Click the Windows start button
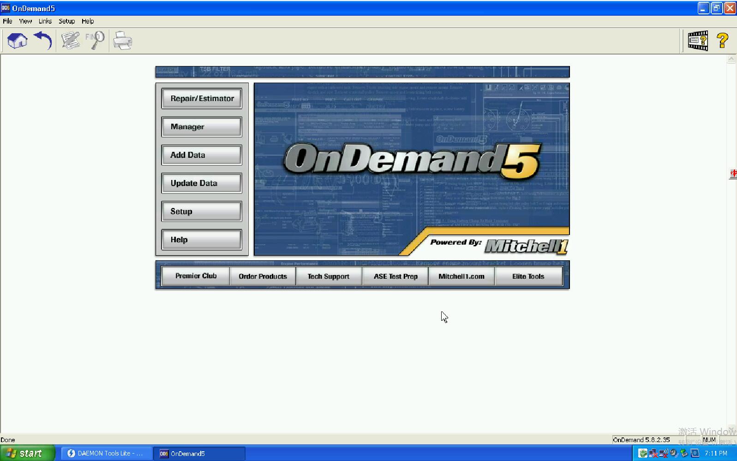Image resolution: width=737 pixels, height=461 pixels. pyautogui.click(x=27, y=453)
